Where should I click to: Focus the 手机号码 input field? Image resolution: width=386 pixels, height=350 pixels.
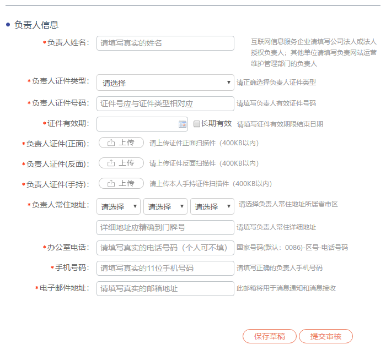click(165, 268)
